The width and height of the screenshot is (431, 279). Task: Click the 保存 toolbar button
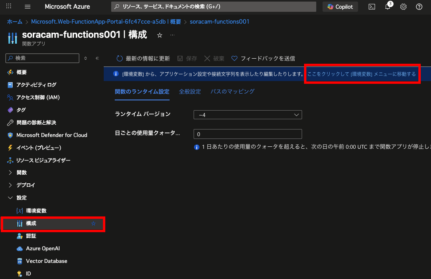pyautogui.click(x=187, y=58)
